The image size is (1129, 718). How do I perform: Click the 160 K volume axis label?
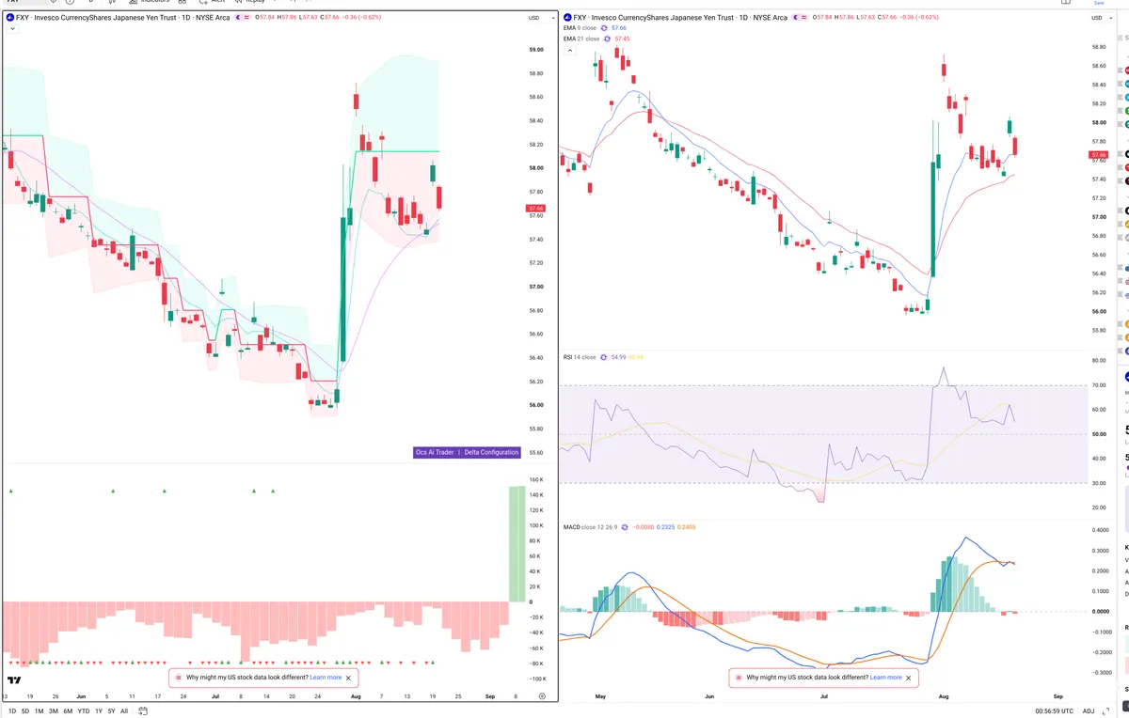[535, 479]
